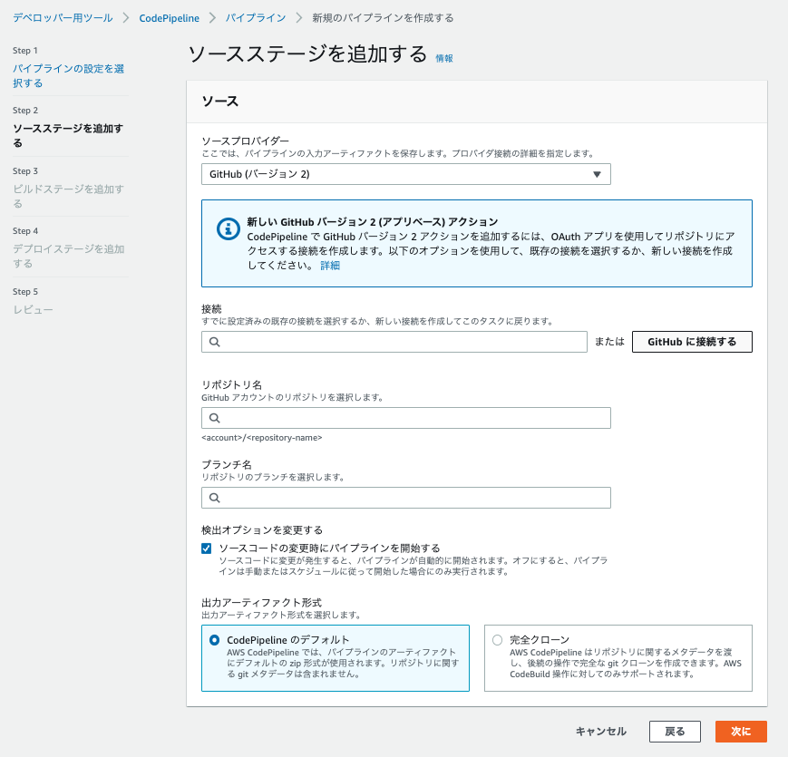Open the ソースプロバイダー dropdown
Viewport: 788px width, 757px height.
[x=405, y=173]
